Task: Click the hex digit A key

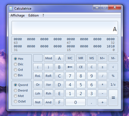Action: (x=59, y=58)
